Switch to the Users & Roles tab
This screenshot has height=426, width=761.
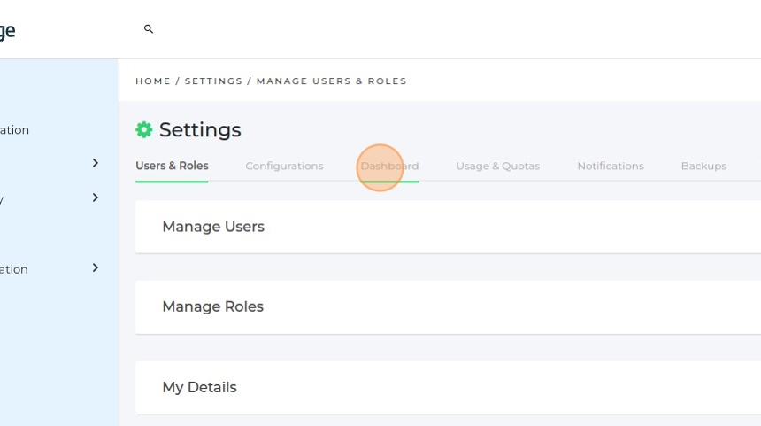coord(172,166)
